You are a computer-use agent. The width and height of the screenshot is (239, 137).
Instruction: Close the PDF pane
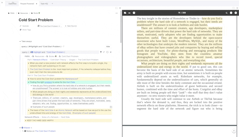coord(237,8)
